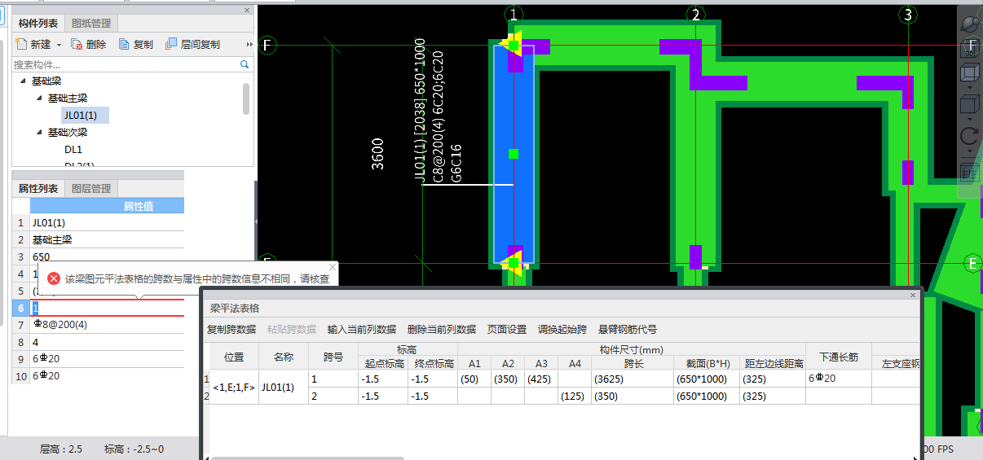This screenshot has height=460, width=983.
Task: Click 删除当前列数据 button
Action: (442, 330)
